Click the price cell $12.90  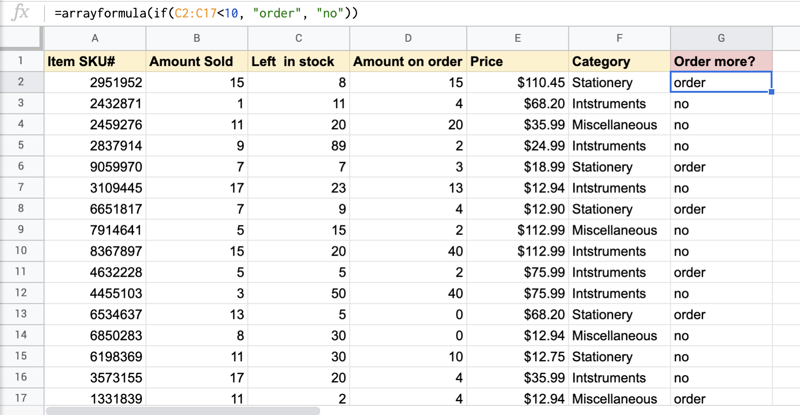point(518,209)
